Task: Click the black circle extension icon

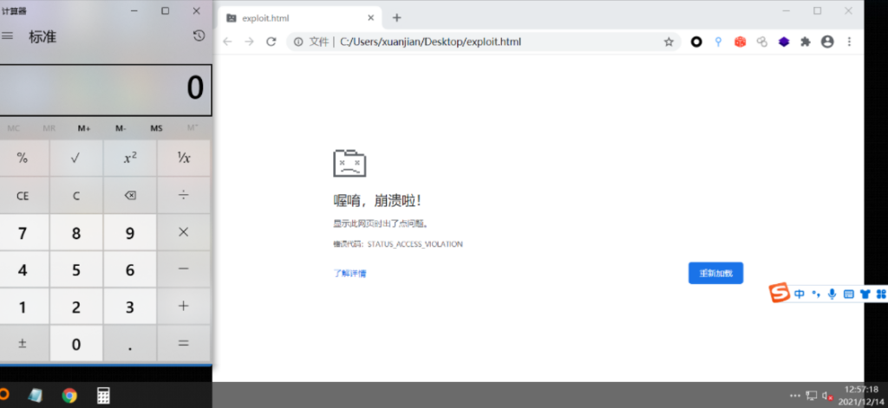Action: [x=696, y=42]
